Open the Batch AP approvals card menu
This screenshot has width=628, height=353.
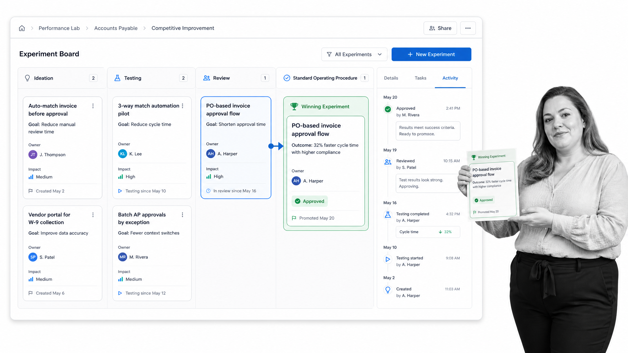(182, 215)
